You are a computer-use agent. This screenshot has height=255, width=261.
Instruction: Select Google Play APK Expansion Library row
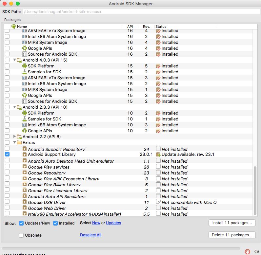[128, 178]
